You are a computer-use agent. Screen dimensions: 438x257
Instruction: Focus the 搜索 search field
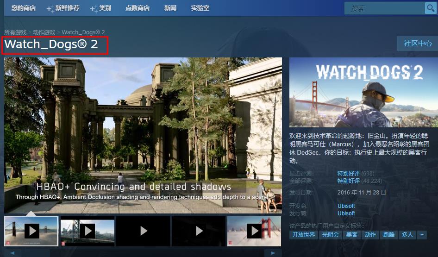coord(385,8)
